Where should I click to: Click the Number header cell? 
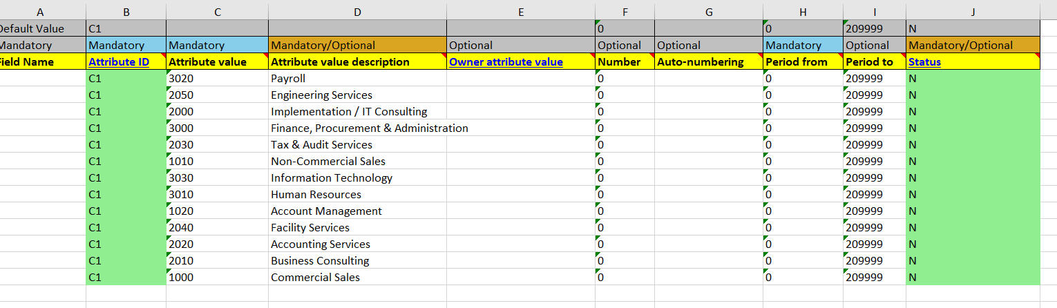pyautogui.click(x=625, y=61)
